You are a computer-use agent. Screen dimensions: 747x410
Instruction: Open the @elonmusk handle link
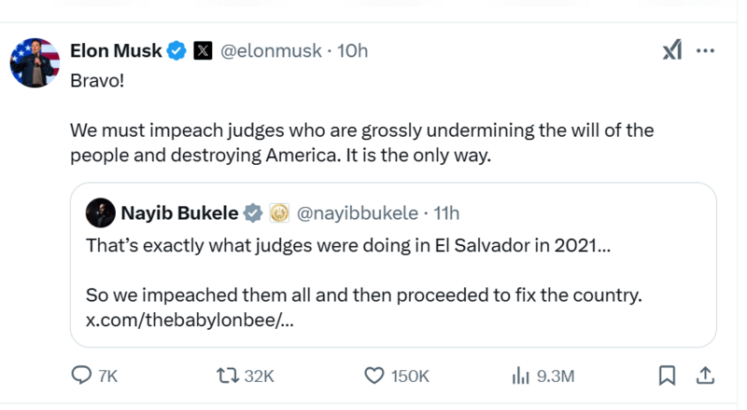tap(271, 51)
